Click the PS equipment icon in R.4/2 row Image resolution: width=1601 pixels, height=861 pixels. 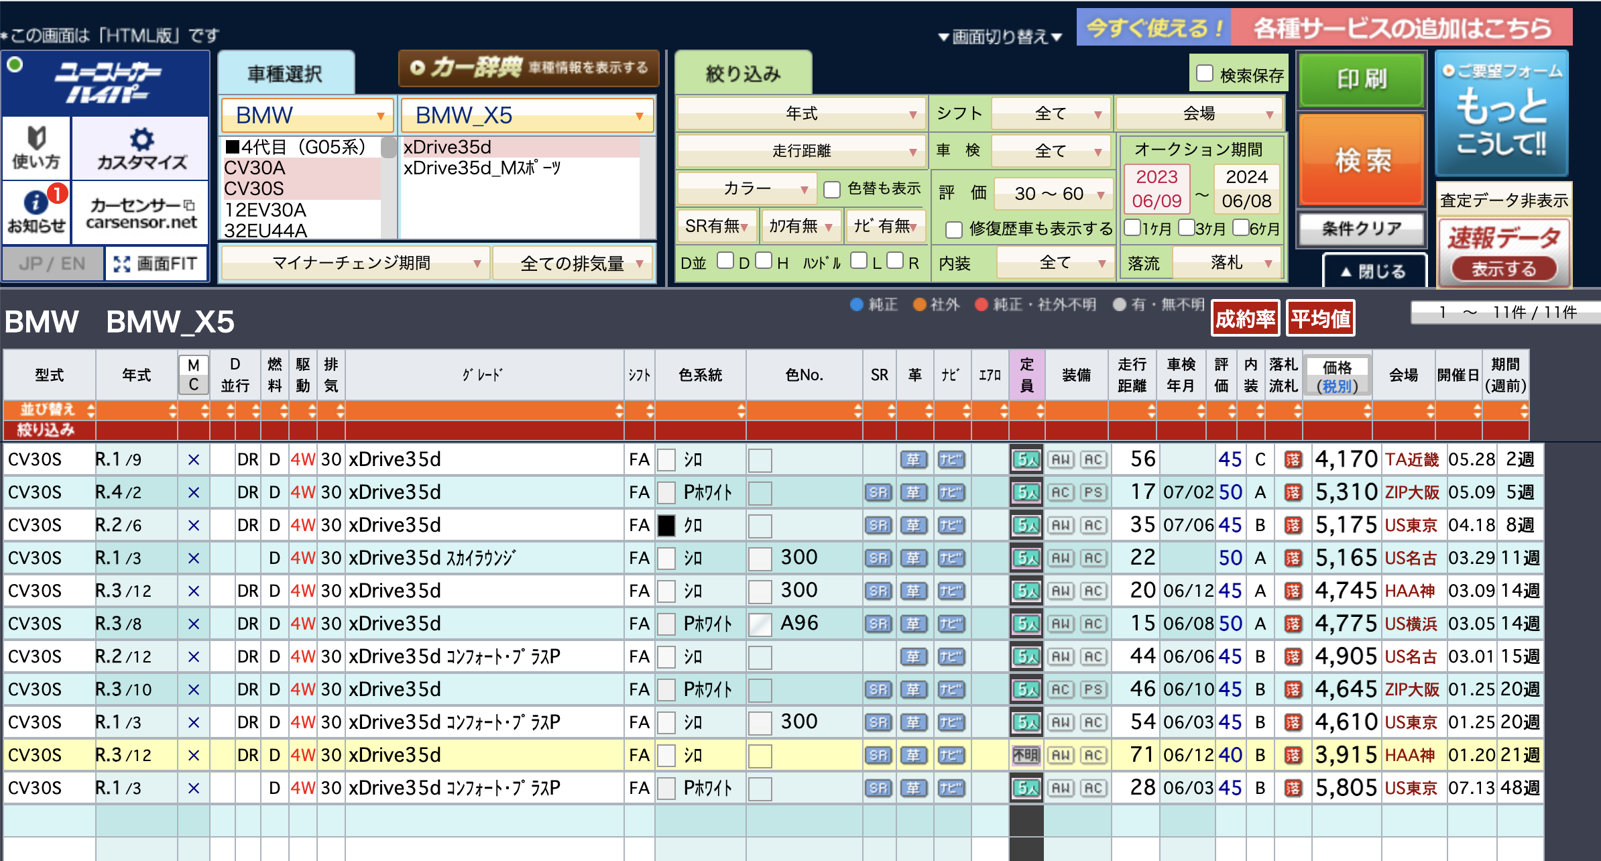tap(1093, 492)
